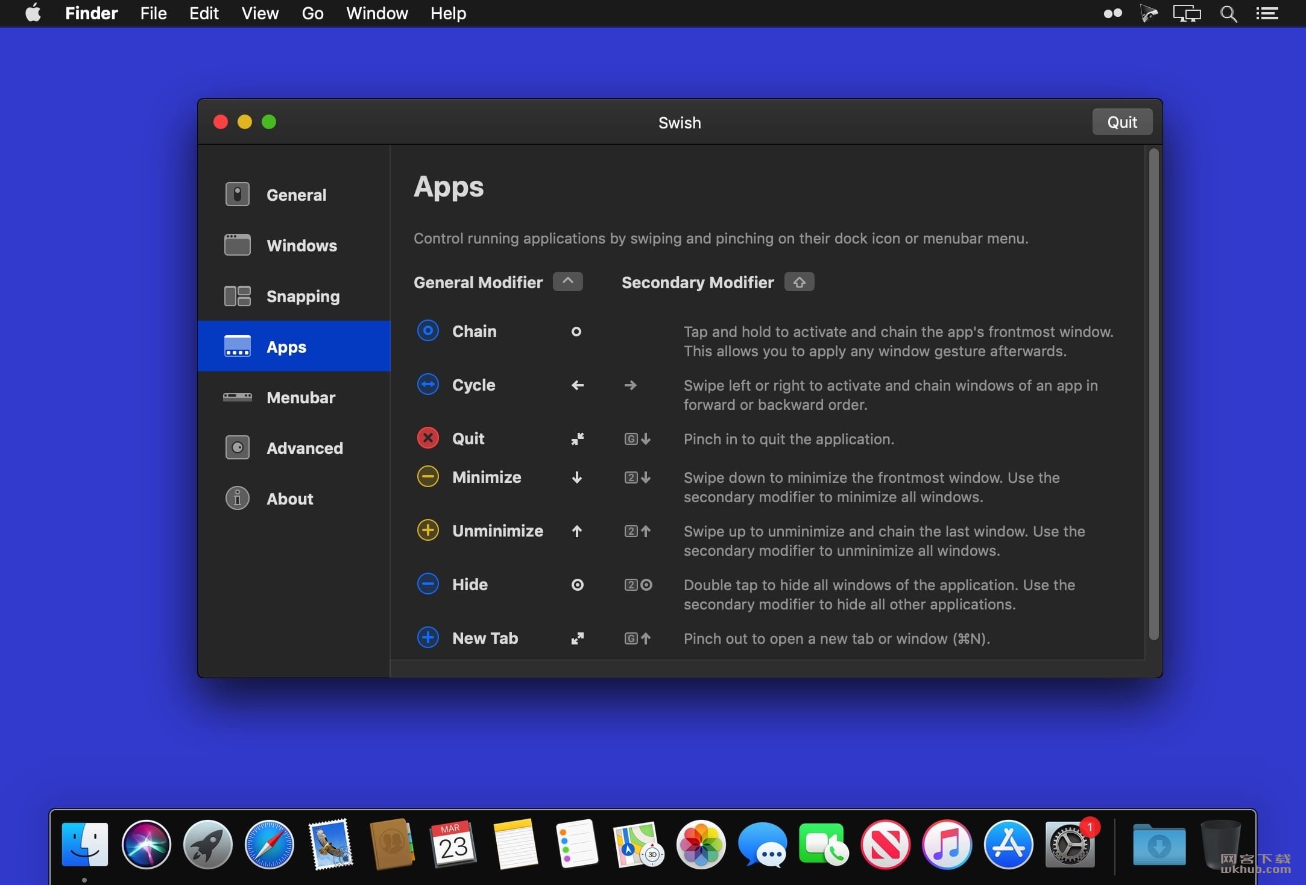Launch Siri from the Dock
1306x885 pixels.
click(147, 844)
